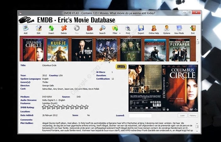Viewport: 221px width, 142px height.
Task: Click the cover shelf scrollbar down arrow
Action: click(197, 62)
